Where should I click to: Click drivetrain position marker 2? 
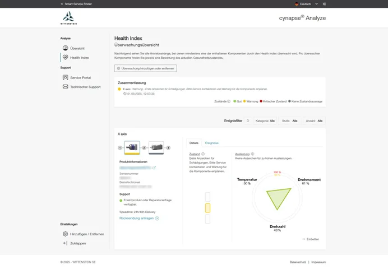pos(144,148)
